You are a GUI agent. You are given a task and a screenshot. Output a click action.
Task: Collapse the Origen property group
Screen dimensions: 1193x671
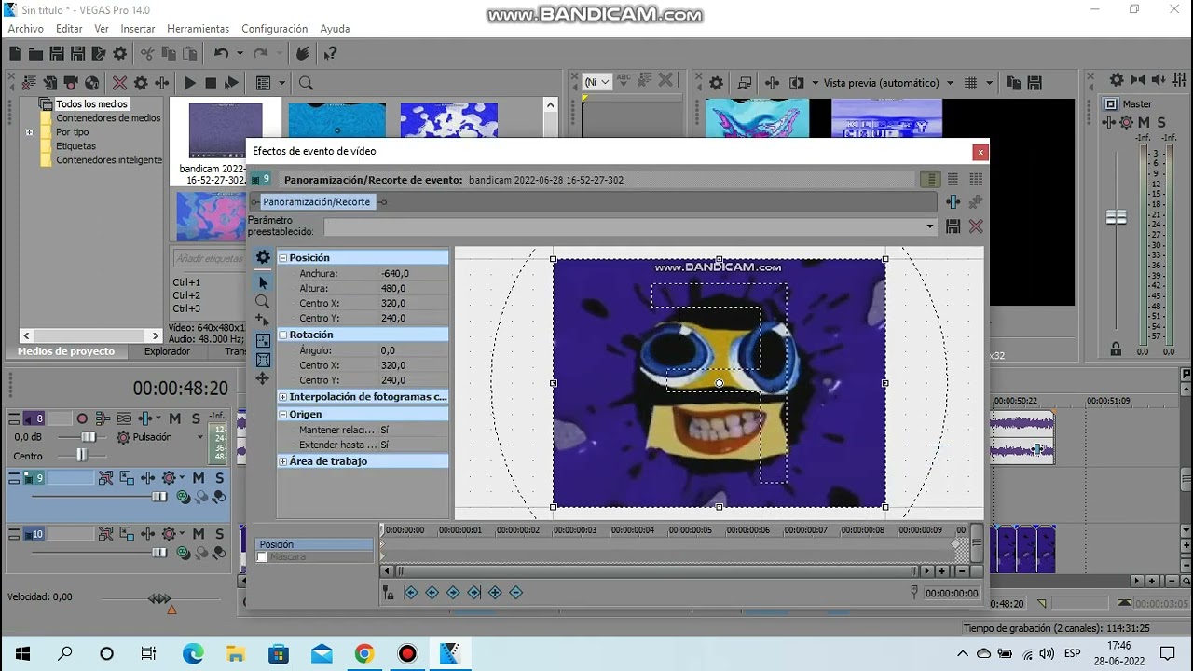(x=282, y=415)
